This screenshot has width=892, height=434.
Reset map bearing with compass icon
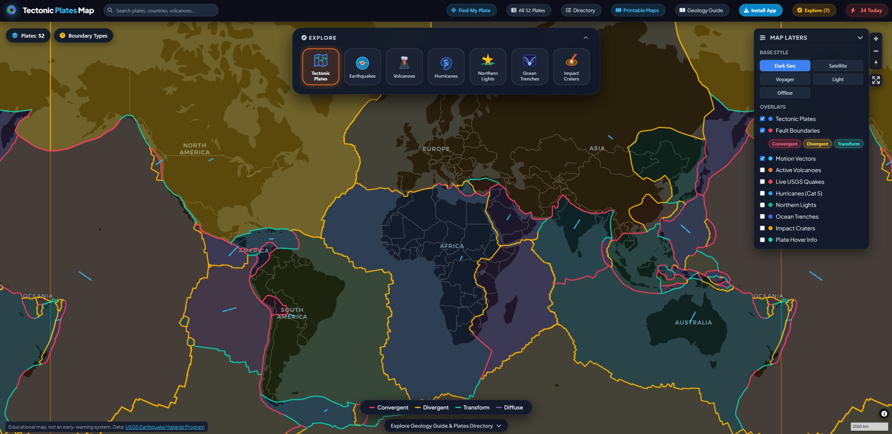pyautogui.click(x=876, y=63)
